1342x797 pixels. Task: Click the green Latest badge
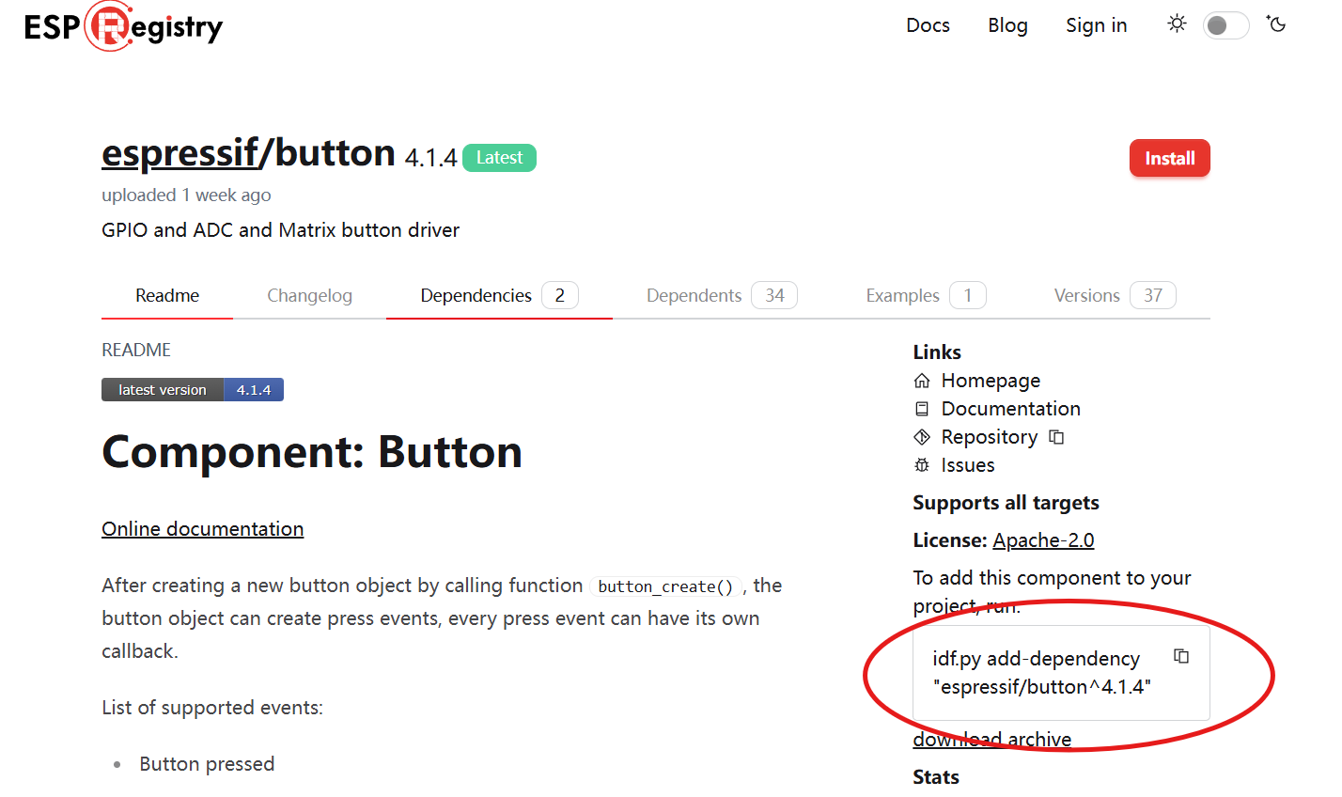coord(499,158)
